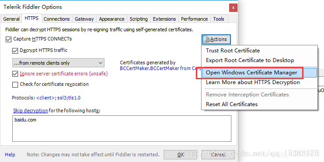The width and height of the screenshot is (324, 162).
Task: Click into the skip-decryption hosts text box
Action: click(122, 129)
